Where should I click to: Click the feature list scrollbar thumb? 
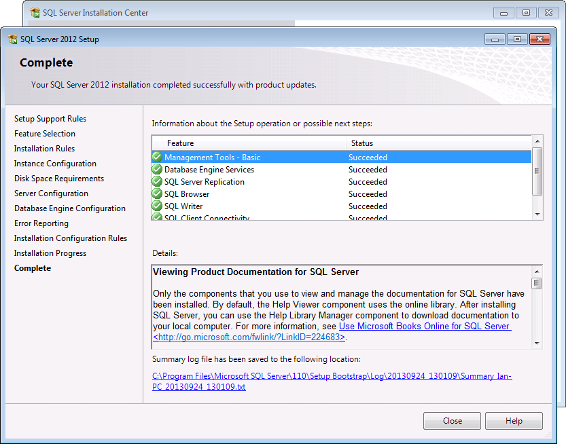[537, 171]
